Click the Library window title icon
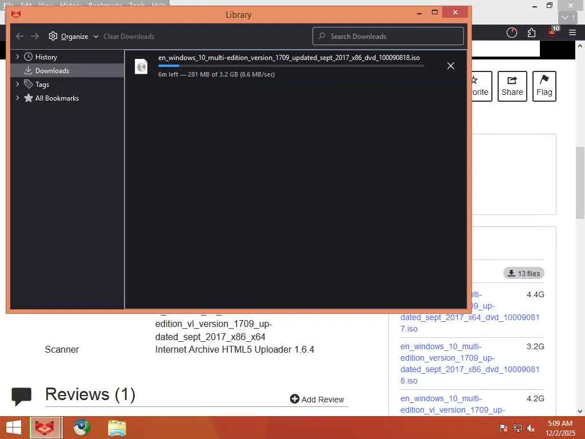The width and height of the screenshot is (585, 439). (16, 14)
